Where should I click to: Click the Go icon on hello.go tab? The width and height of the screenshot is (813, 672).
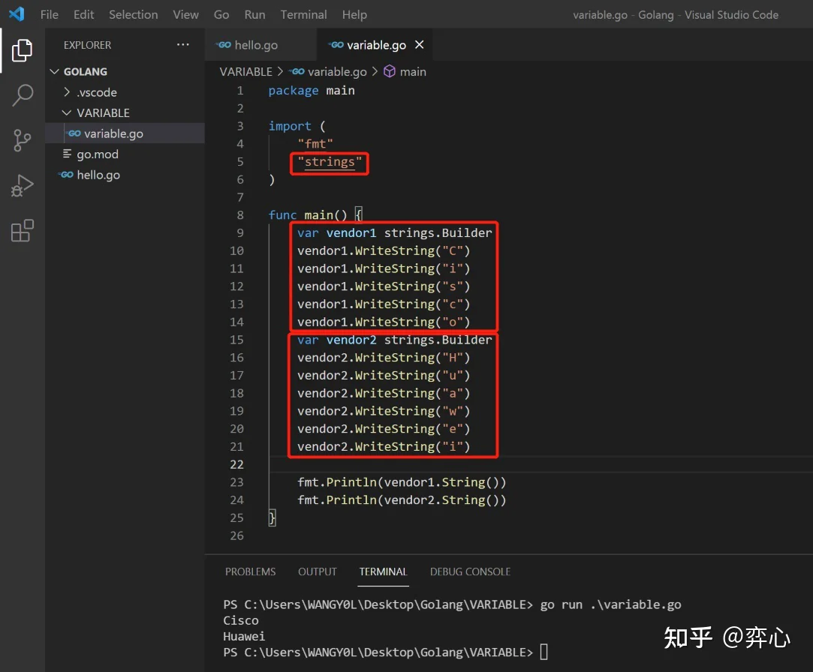click(224, 45)
